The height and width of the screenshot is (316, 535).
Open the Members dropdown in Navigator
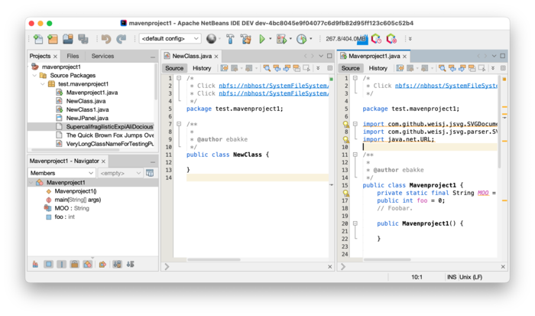click(x=61, y=173)
